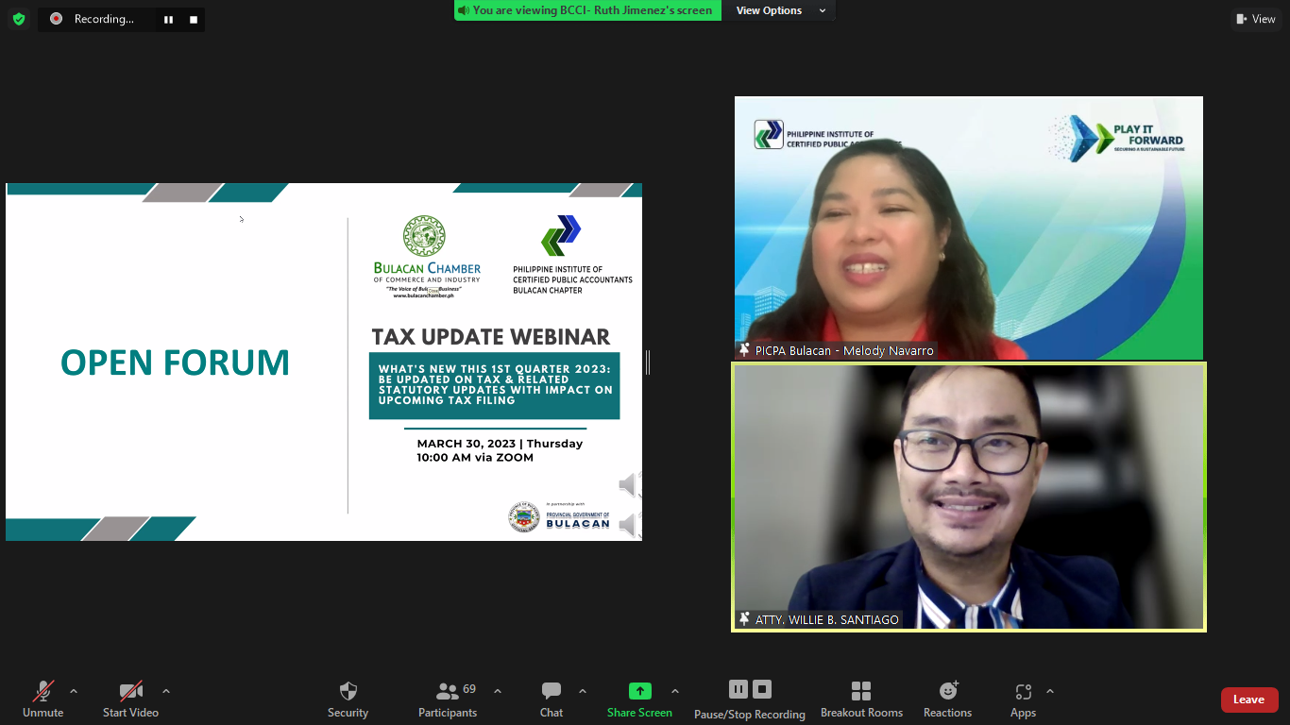The image size is (1290, 725).
Task: Unmute the microphone
Action: pos(43,699)
